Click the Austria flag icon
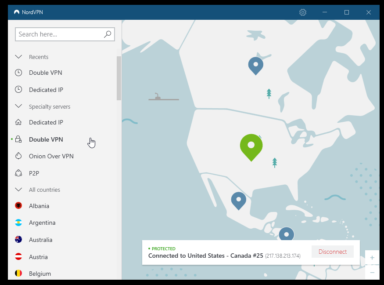Viewport: 384px width, 285px height. click(x=18, y=256)
